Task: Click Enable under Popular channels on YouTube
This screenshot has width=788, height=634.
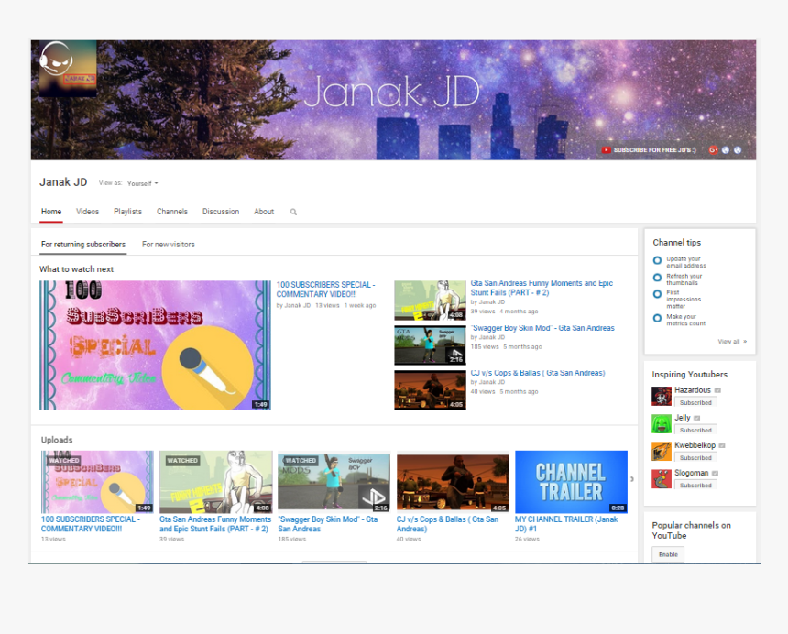Action: (668, 554)
